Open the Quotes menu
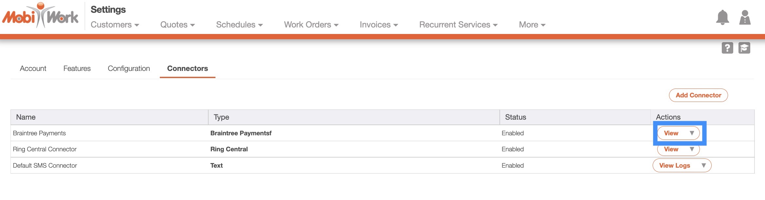This screenshot has width=765, height=200. (x=177, y=25)
